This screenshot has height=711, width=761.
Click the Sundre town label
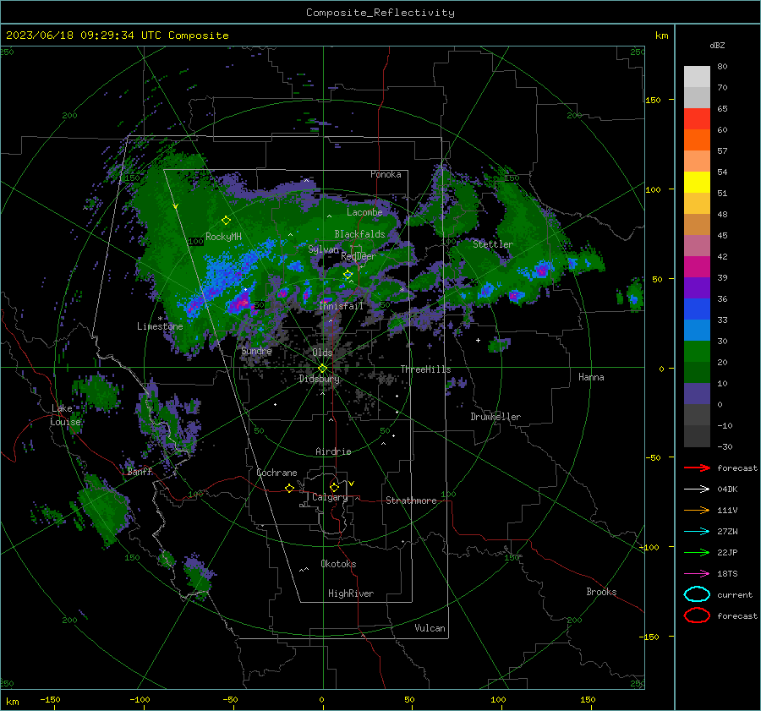[257, 350]
